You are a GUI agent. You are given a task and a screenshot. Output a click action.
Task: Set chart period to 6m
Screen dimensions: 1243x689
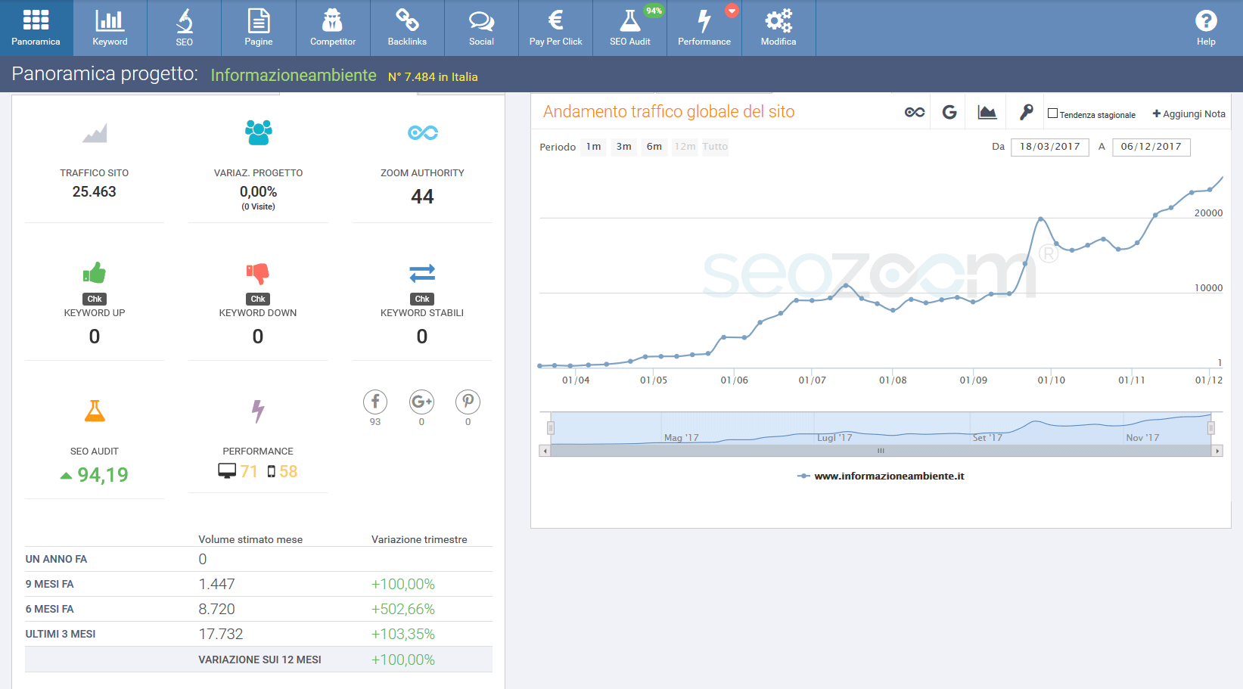click(654, 147)
